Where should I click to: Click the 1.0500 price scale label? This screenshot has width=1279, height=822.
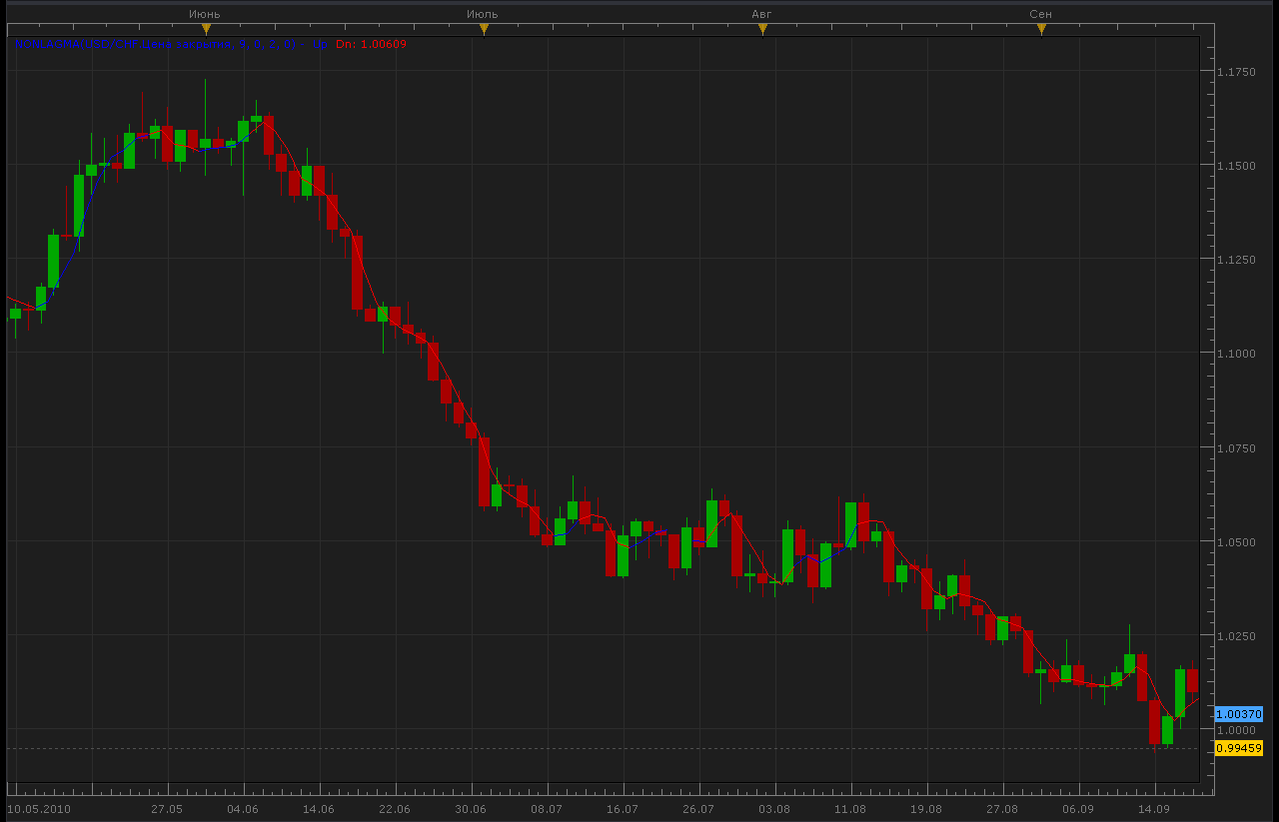pyautogui.click(x=1236, y=542)
